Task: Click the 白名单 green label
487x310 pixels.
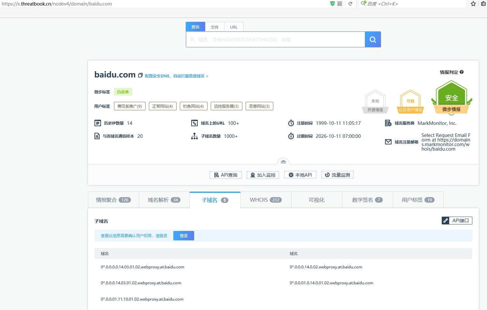Action: point(123,92)
